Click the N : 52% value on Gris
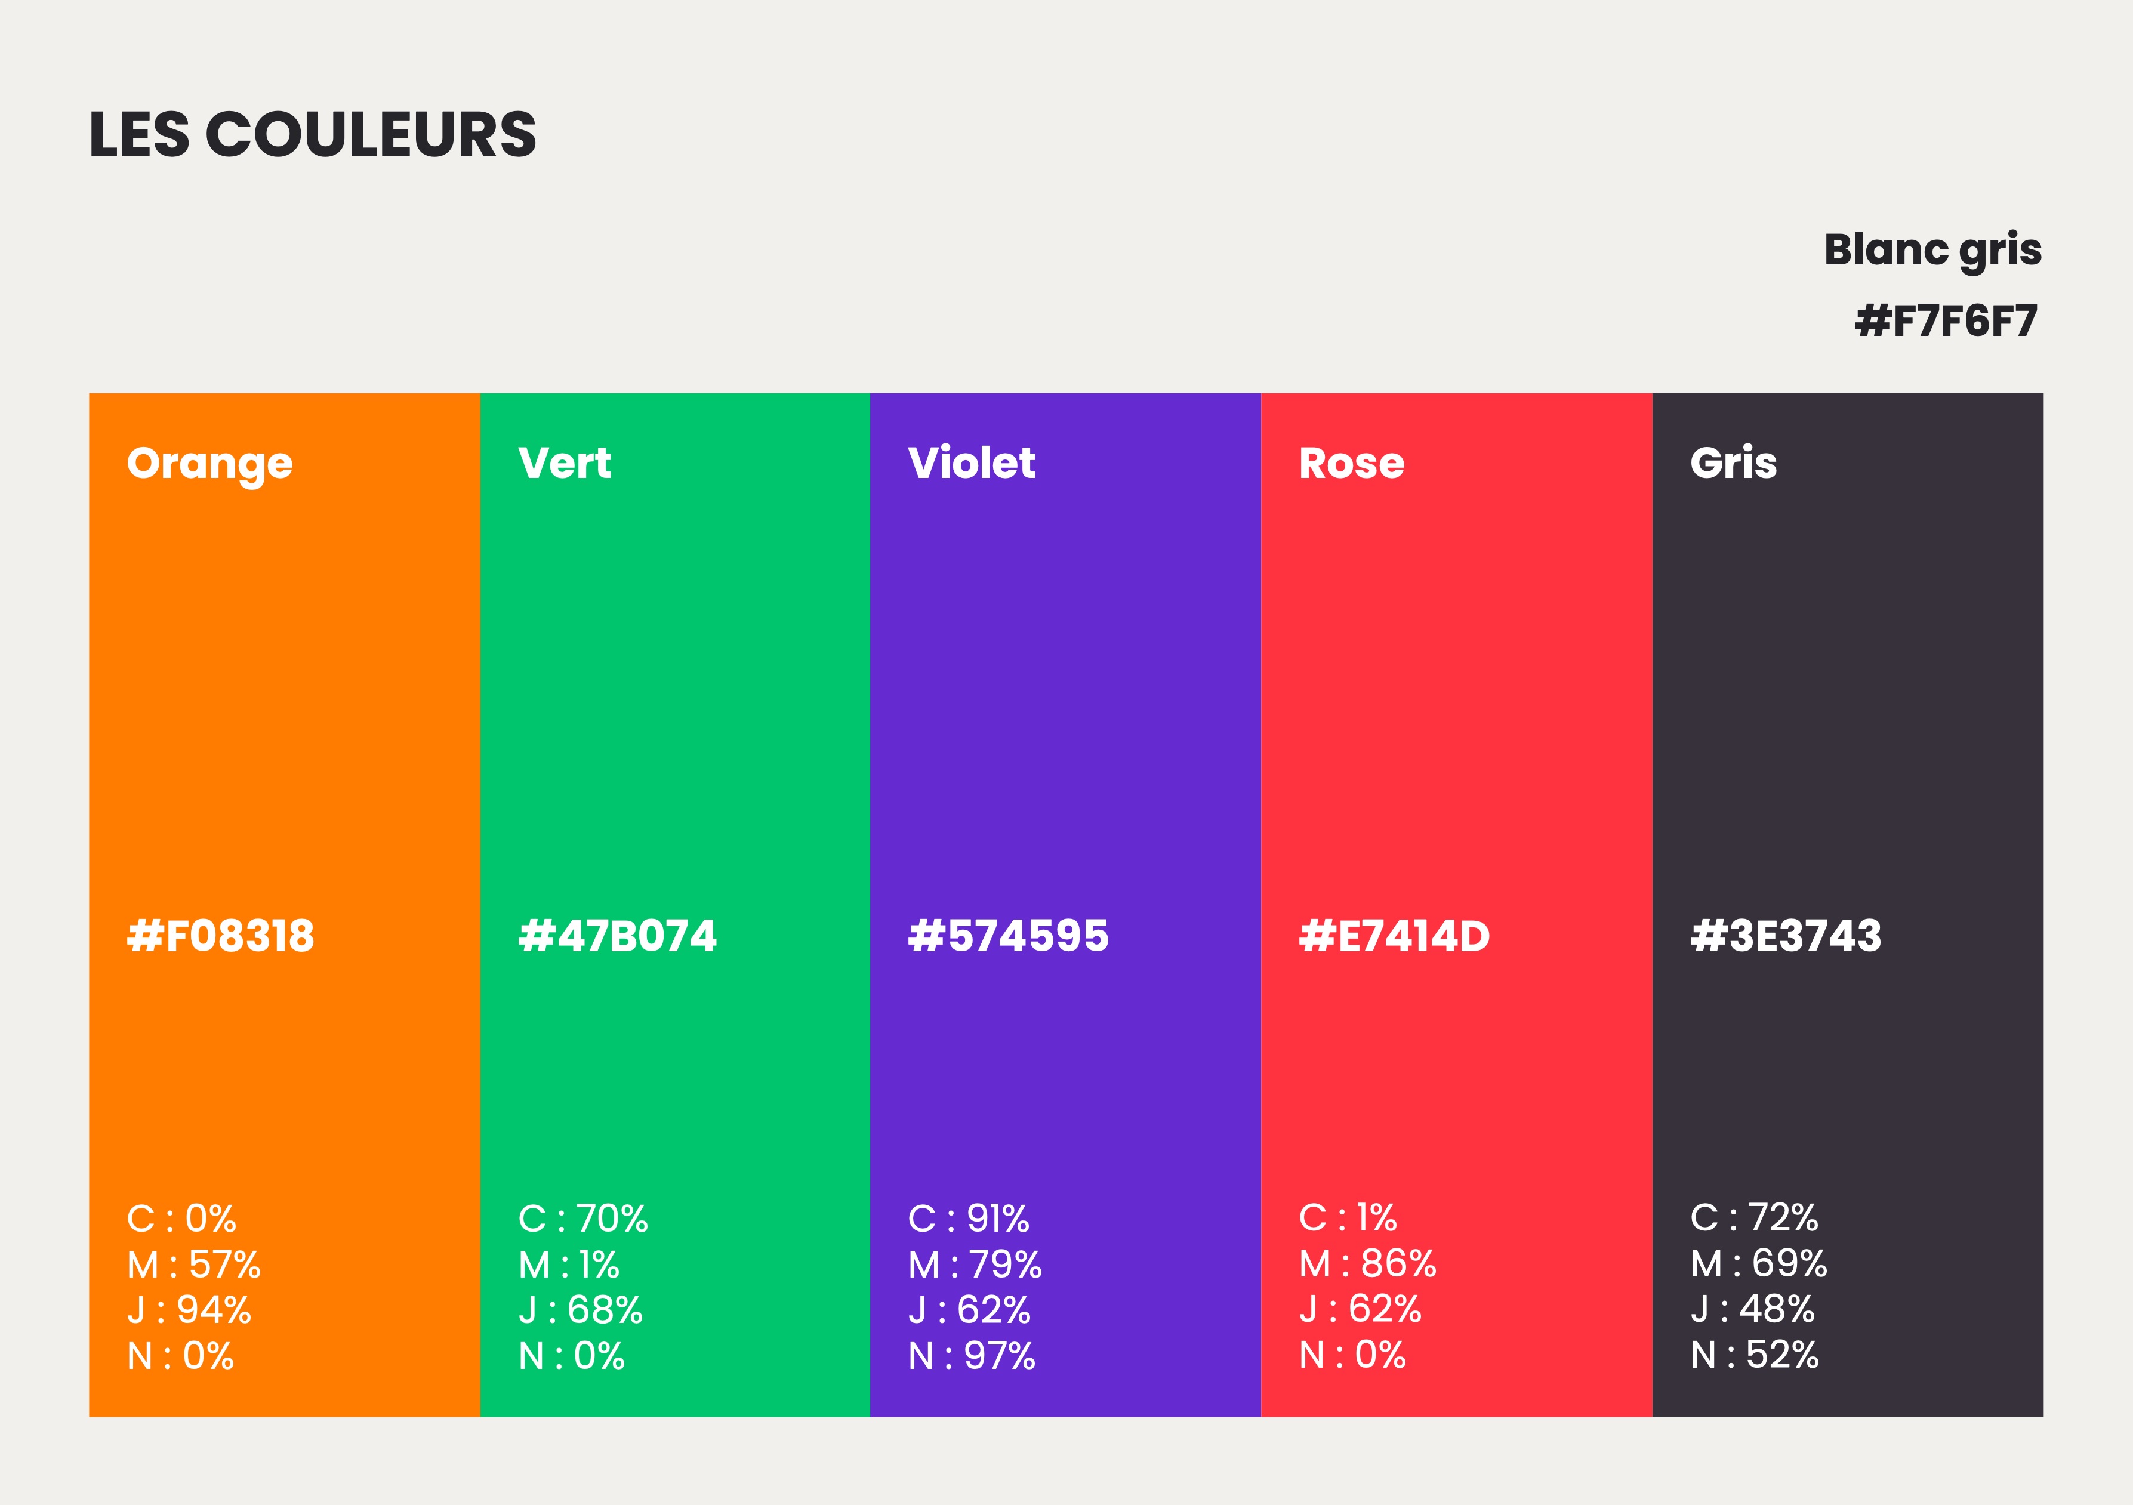Screen dimensions: 2133x1505 tap(1754, 1355)
